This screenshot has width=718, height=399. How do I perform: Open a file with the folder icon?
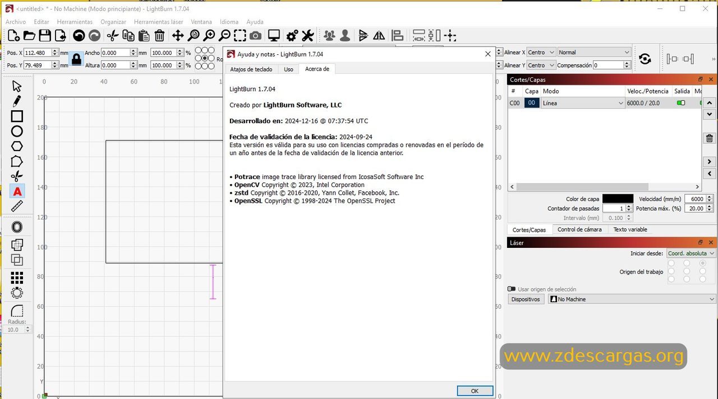29,36
